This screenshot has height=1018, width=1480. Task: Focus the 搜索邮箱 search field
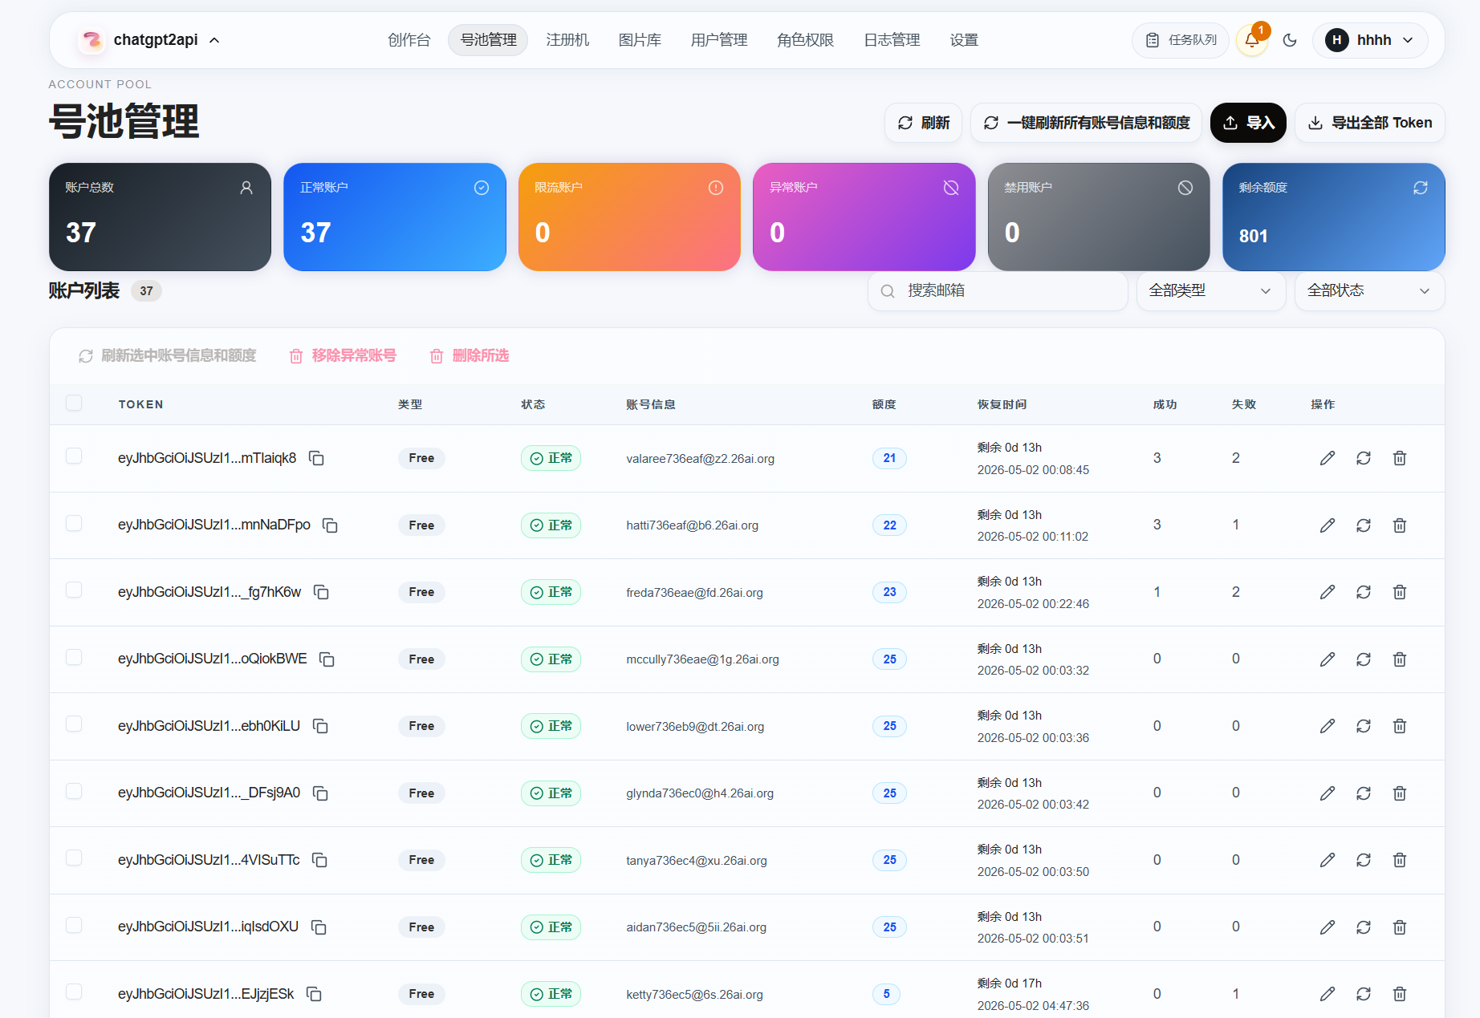pos(998,290)
